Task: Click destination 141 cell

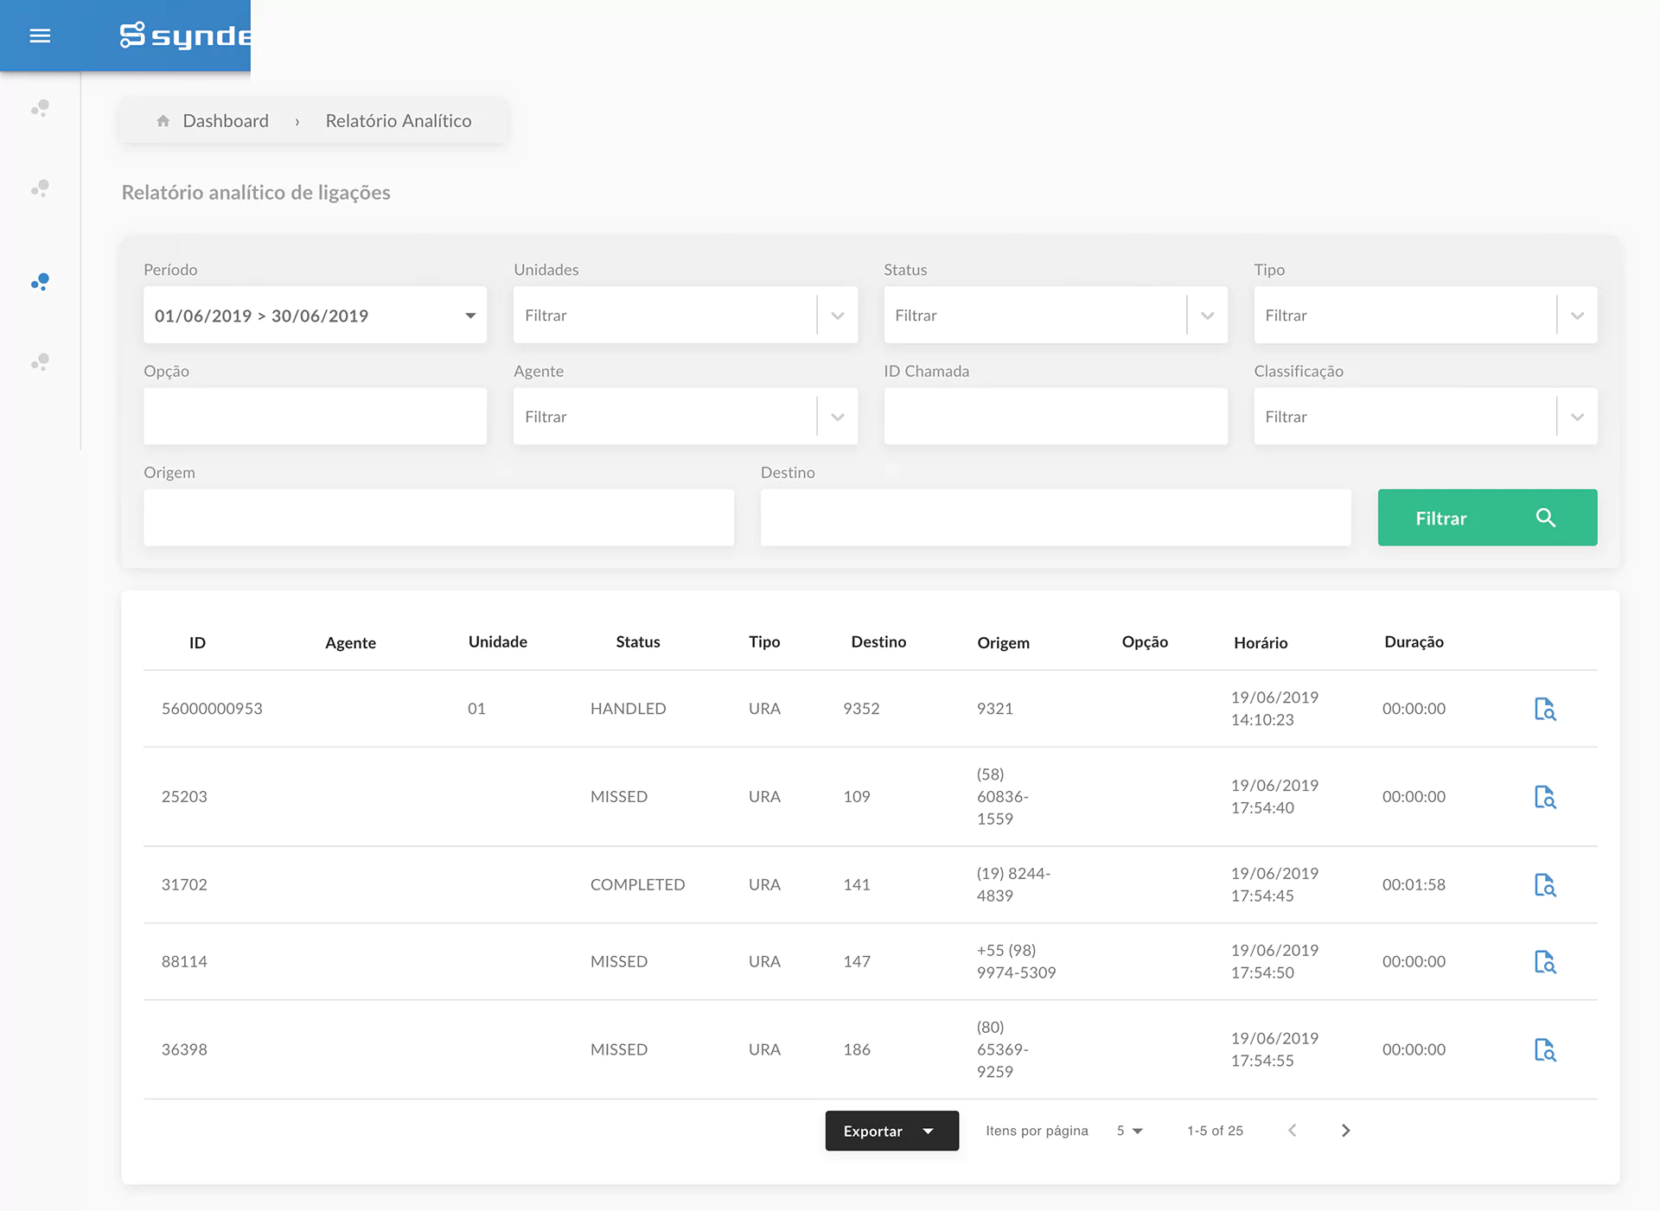Action: click(857, 884)
